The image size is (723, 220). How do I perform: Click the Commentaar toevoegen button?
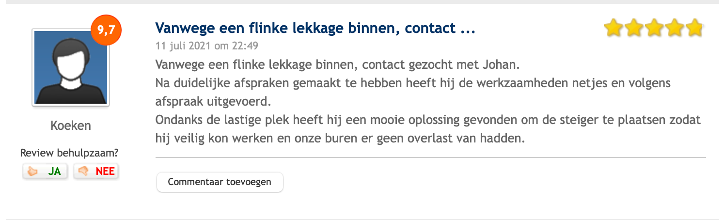(220, 182)
